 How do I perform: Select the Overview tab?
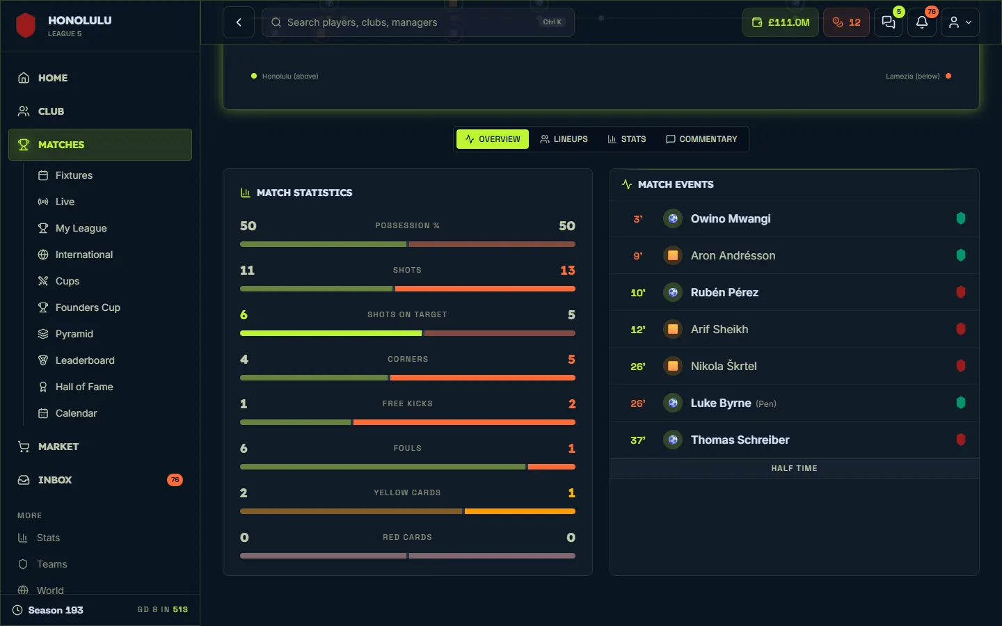click(493, 139)
